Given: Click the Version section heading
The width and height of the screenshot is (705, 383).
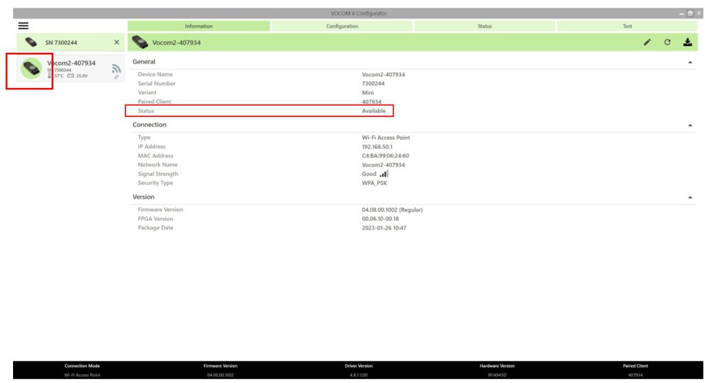Looking at the screenshot, I should [x=143, y=197].
